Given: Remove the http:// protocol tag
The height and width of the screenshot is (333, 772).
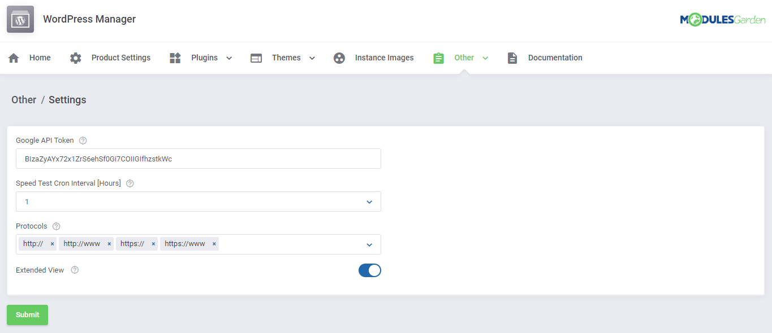Looking at the screenshot, I should point(52,244).
